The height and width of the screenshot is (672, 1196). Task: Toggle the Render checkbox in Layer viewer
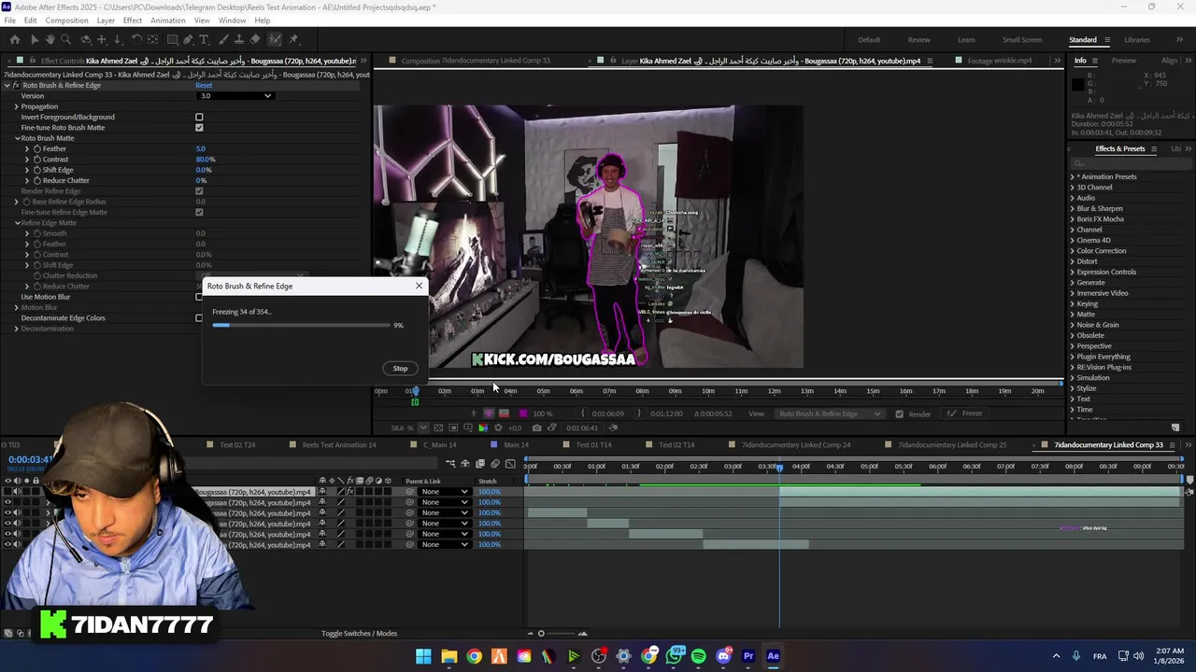coord(899,414)
